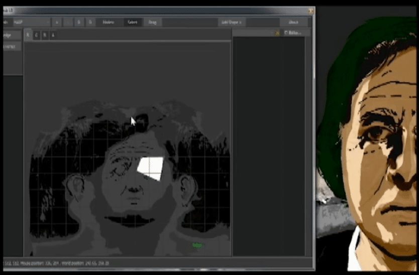Click the fourth small toolbar button before Modes
Image resolution: width=419 pixels, height=275 pixels.
[x=89, y=22]
